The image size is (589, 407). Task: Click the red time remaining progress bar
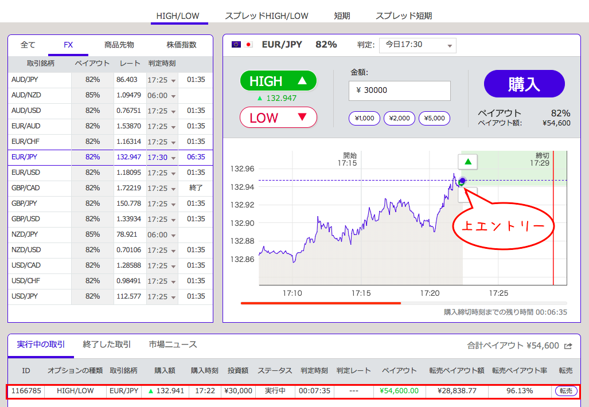321,303
